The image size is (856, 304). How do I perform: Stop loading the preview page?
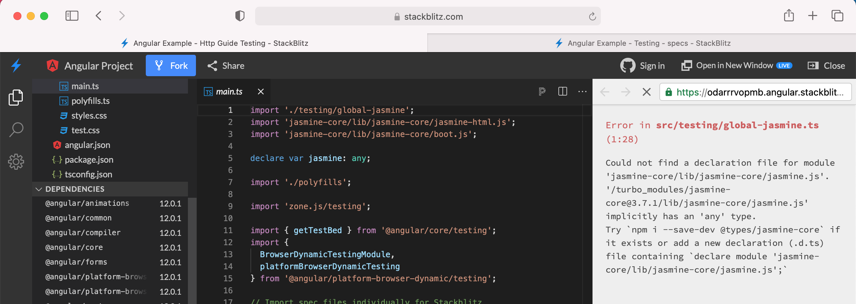click(647, 92)
